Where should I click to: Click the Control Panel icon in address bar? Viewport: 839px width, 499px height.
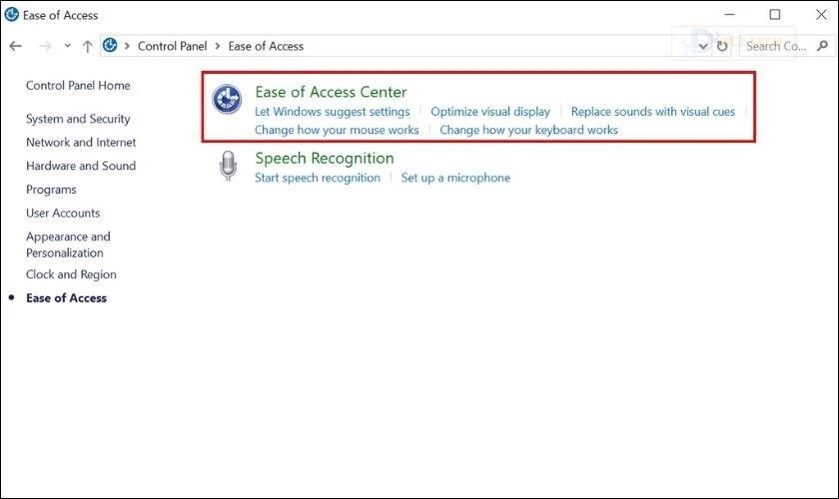pos(111,46)
